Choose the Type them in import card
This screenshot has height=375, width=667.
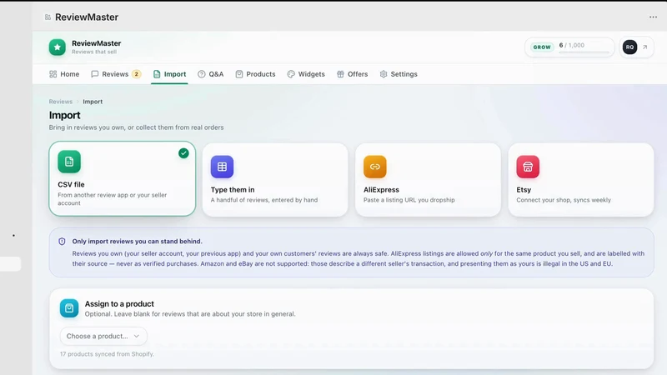tap(275, 180)
